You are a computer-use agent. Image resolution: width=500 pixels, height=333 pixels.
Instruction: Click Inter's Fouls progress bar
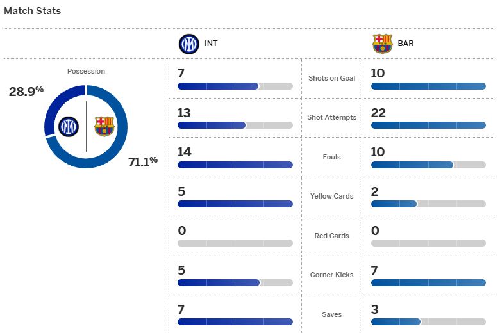point(235,165)
